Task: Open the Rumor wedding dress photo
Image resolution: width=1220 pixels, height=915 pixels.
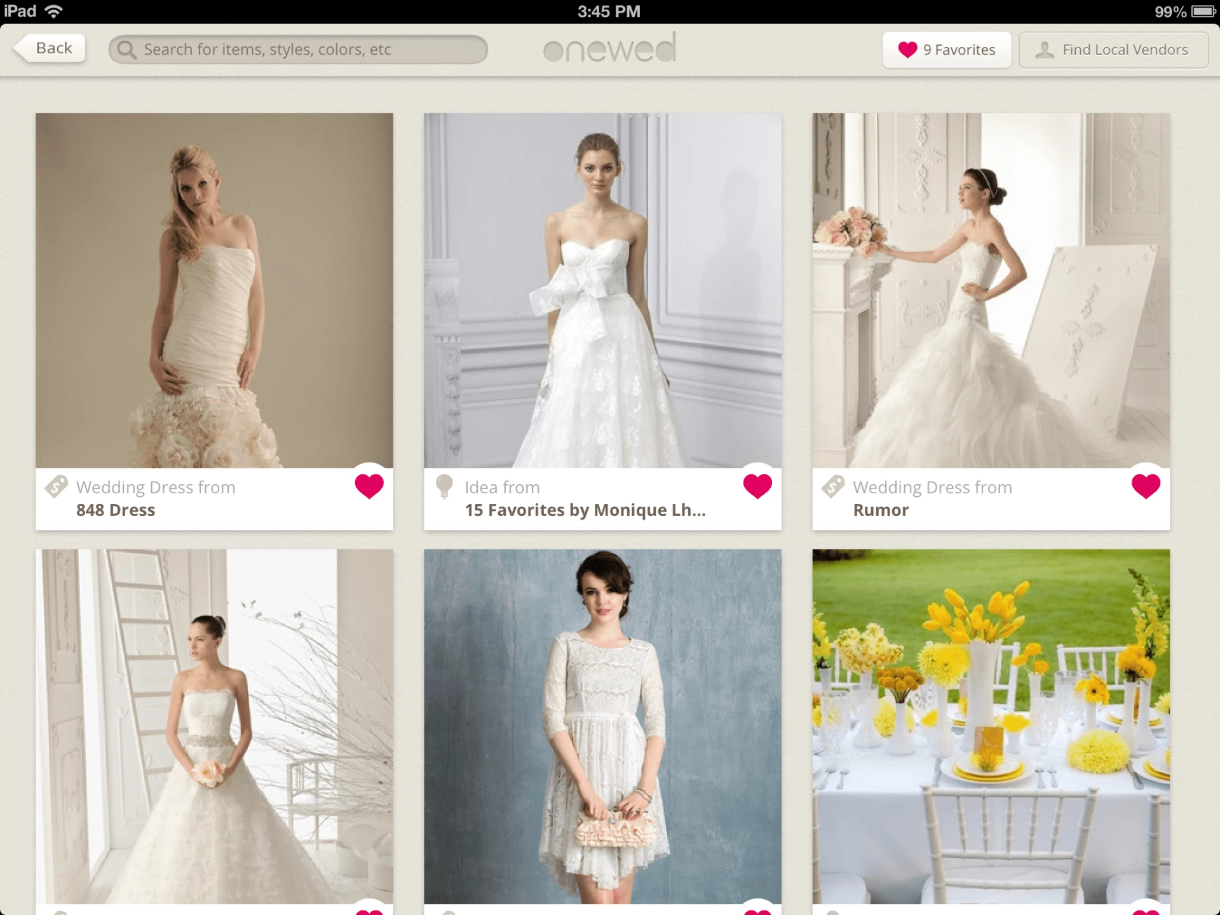Action: click(x=991, y=290)
